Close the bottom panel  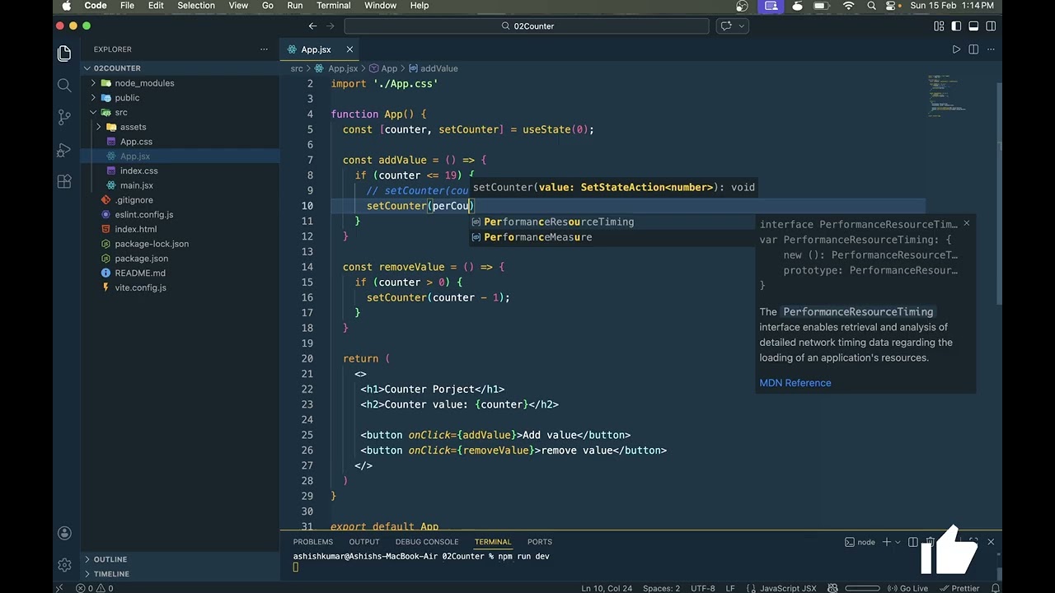click(x=991, y=542)
